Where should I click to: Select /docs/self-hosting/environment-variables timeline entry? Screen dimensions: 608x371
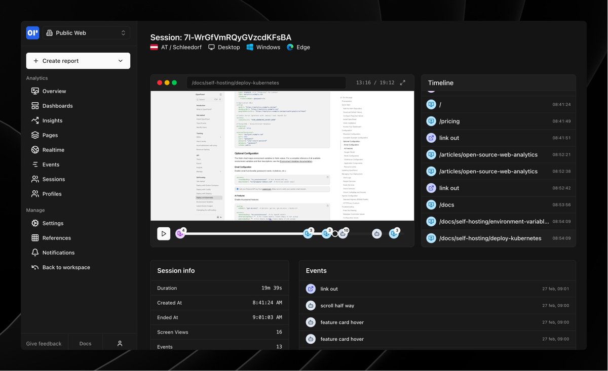(499, 221)
